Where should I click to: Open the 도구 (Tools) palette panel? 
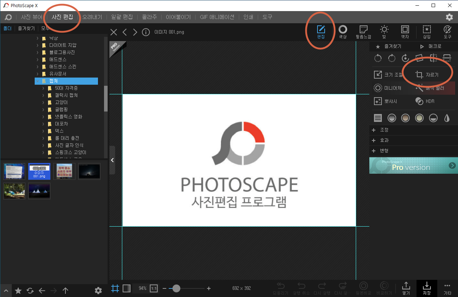[x=447, y=31]
